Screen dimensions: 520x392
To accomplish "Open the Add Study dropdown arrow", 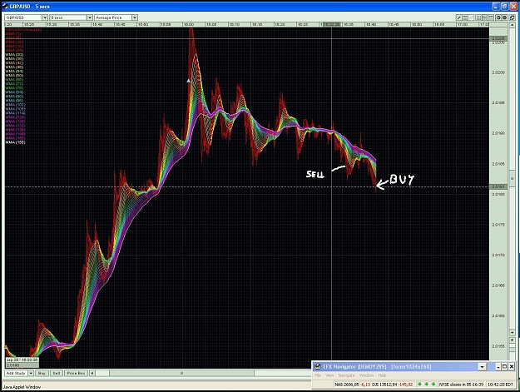I will pos(31,374).
